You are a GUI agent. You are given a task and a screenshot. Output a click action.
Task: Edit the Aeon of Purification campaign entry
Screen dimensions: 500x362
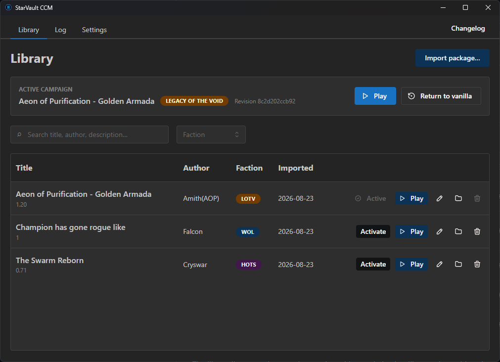(439, 198)
